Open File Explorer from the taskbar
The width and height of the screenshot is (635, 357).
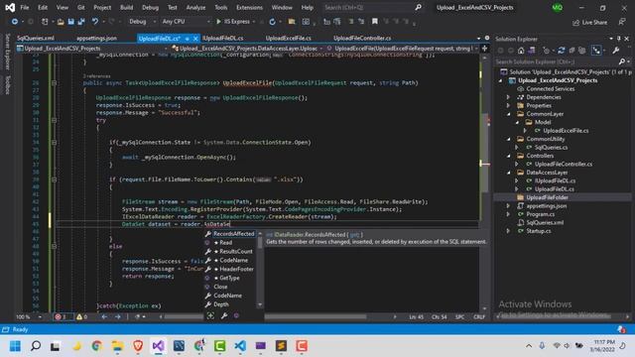click(x=117, y=346)
